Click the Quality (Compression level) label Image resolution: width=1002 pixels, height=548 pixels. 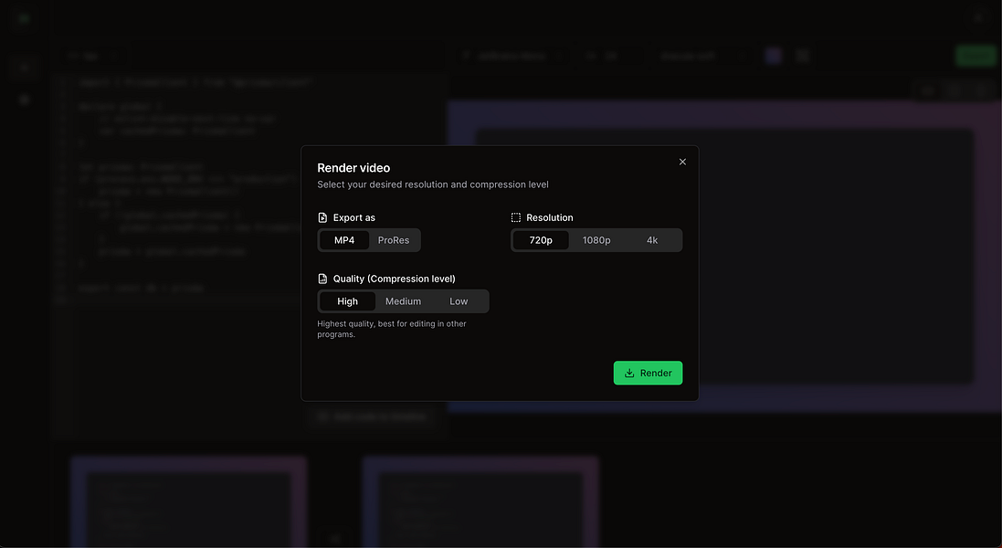click(x=395, y=279)
